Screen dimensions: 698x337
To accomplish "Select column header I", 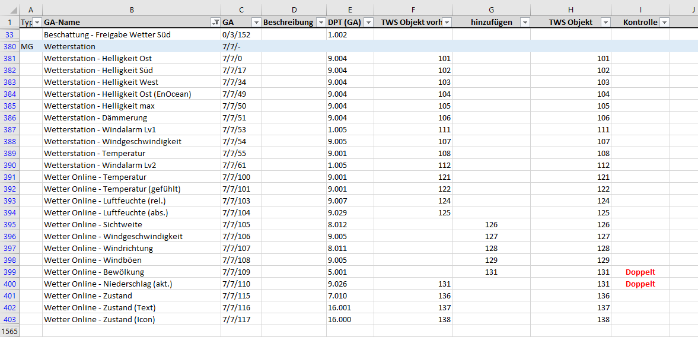I will [640, 9].
